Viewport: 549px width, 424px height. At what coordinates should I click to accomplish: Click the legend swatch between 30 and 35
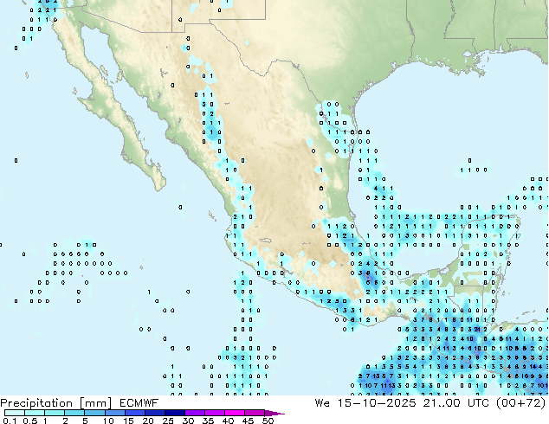(x=194, y=413)
